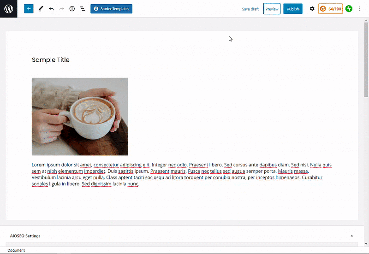Click into the Lorem ipsum paragraph
Screen dimensions: 369x254
click(x=181, y=174)
